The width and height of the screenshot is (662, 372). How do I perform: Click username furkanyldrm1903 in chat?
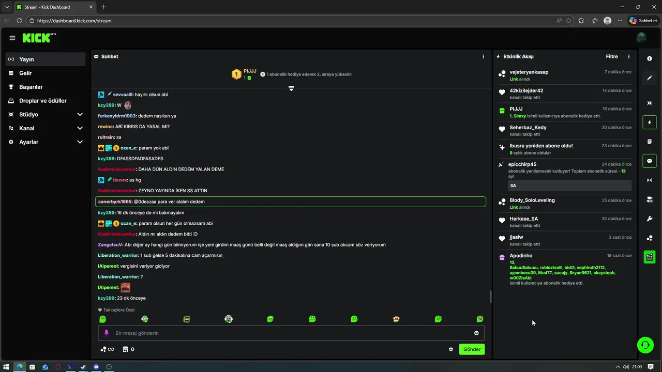tap(117, 116)
